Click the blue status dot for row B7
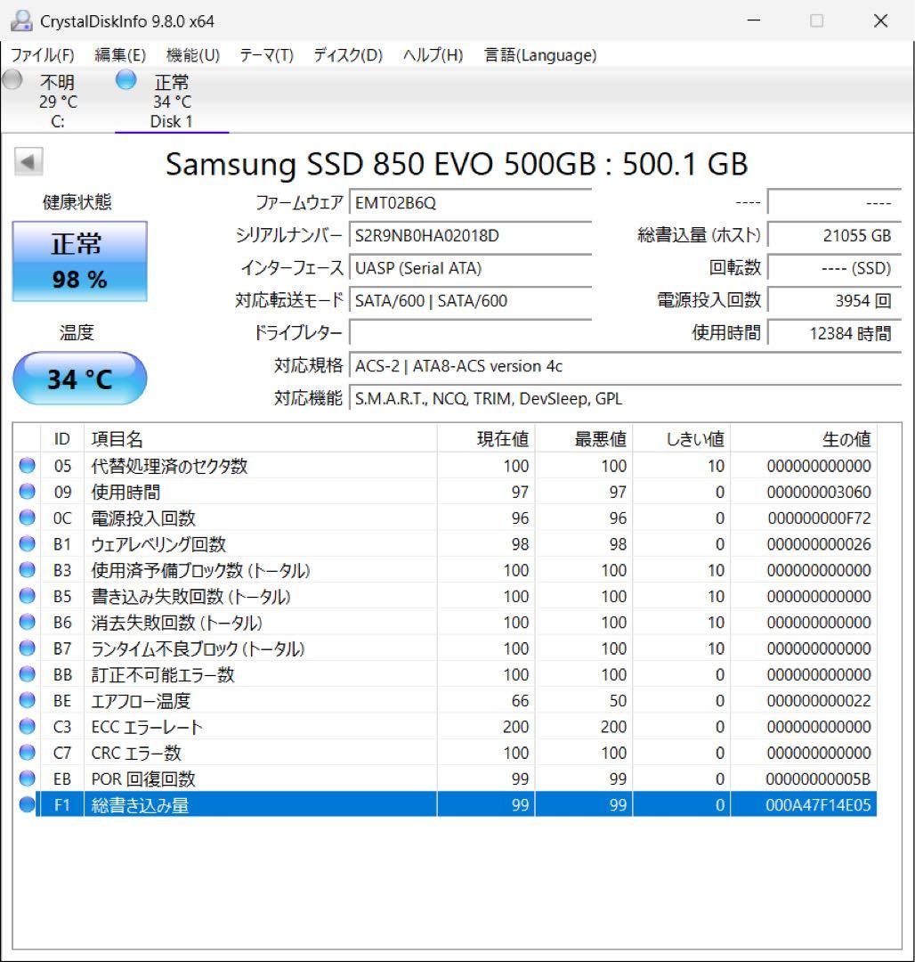 27,648
